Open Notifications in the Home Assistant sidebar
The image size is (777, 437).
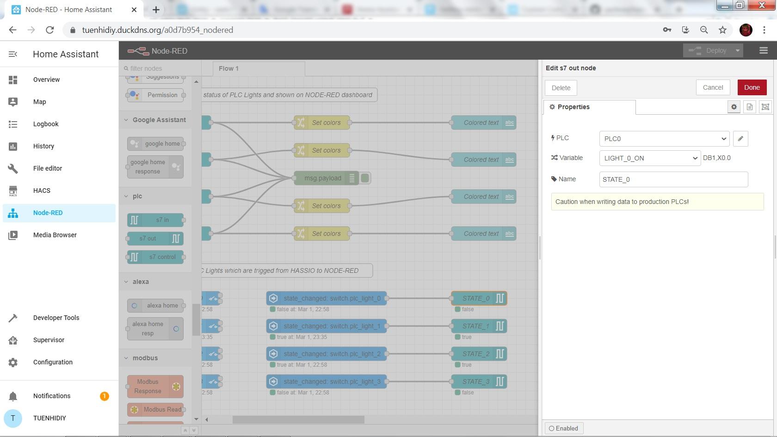[x=51, y=396]
